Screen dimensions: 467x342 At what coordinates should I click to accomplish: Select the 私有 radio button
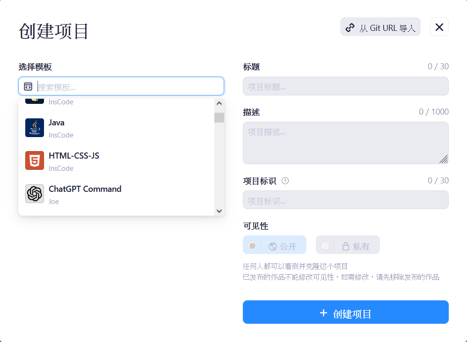325,246
